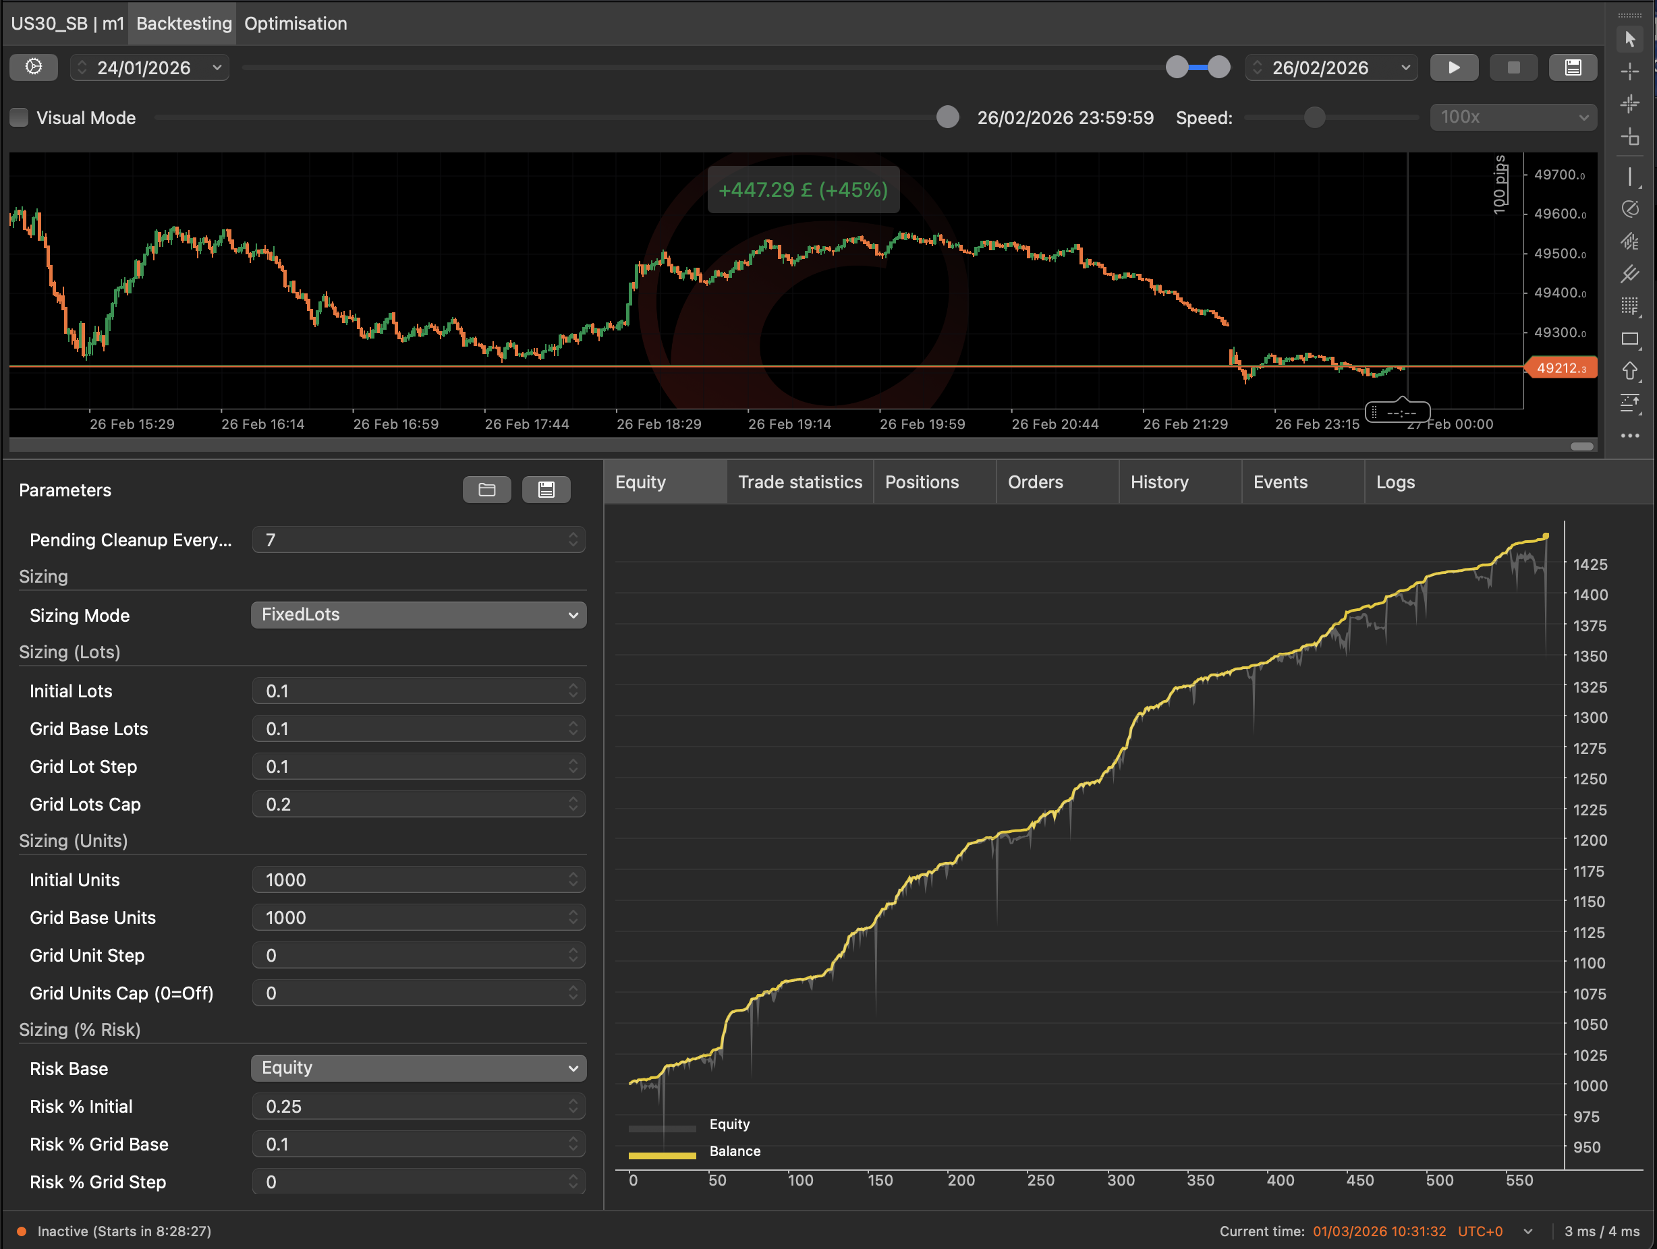Image resolution: width=1657 pixels, height=1249 pixels.
Task: Click save icon in Parameters panel
Action: (x=546, y=490)
